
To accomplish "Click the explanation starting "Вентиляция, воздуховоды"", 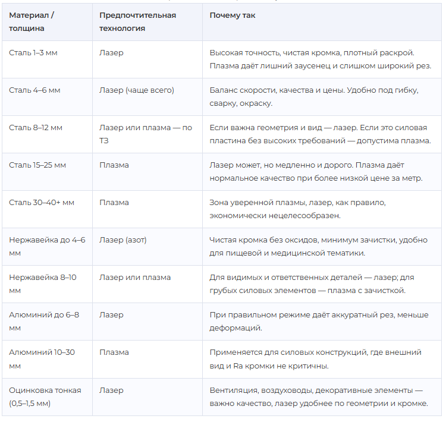I will pos(318,396).
